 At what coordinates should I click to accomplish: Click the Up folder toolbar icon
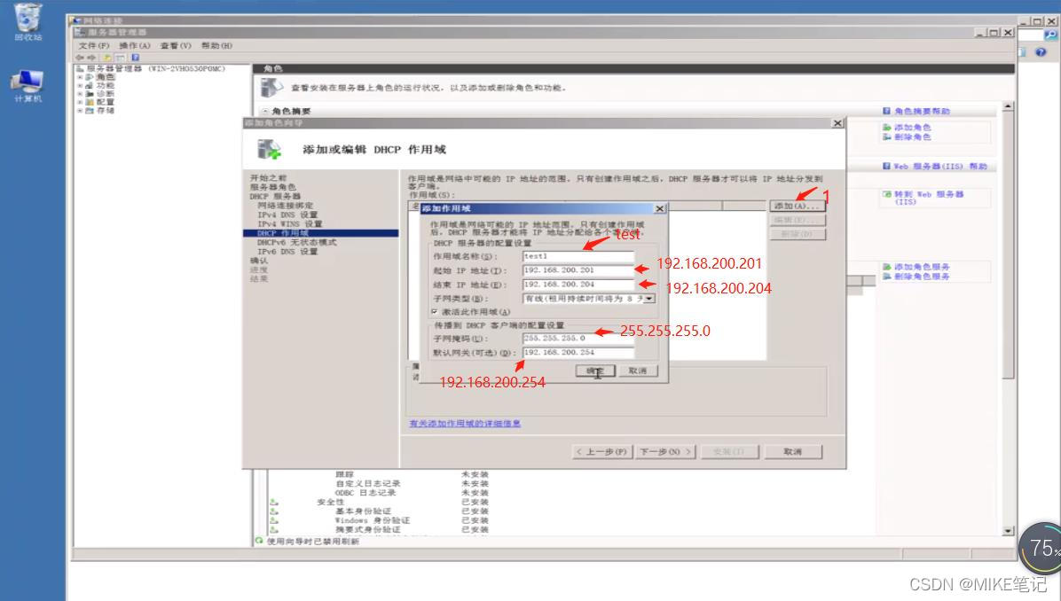pyautogui.click(x=107, y=58)
